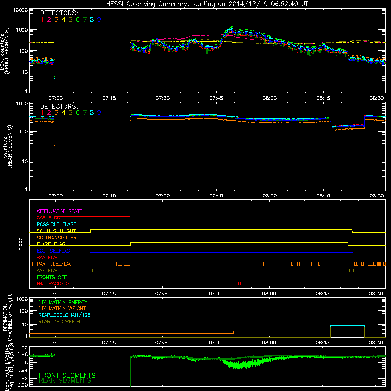Select the AAZ_FLAG label
Viewport: 391px width, 391px height.
pyautogui.click(x=48, y=270)
